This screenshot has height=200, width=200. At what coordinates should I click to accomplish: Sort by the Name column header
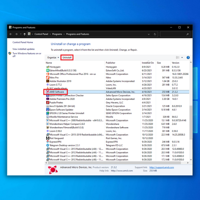point(75,63)
